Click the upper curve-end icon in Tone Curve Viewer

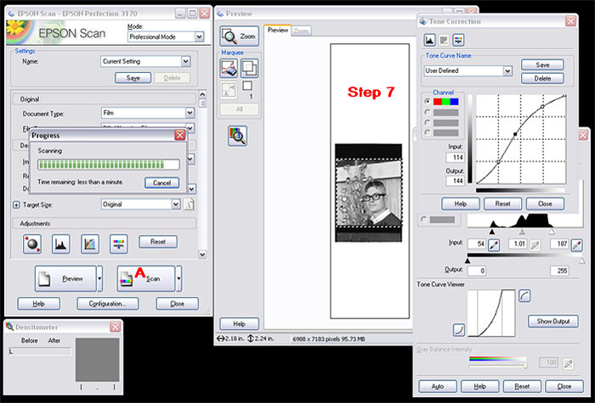[x=524, y=296]
